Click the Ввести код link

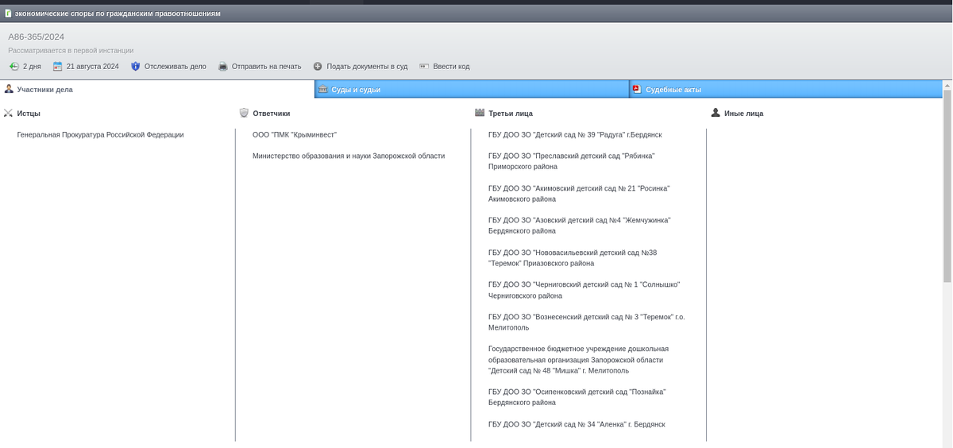(451, 67)
